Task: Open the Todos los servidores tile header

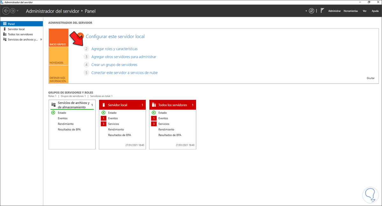Action: pos(173,105)
